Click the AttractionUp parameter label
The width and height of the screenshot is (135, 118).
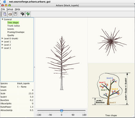click(x=6, y=110)
